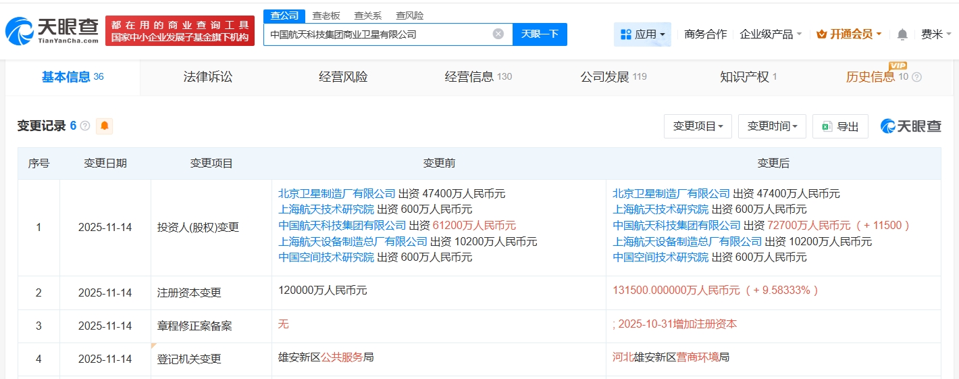Image resolution: width=959 pixels, height=379 pixels.
Task: Click the help question mark beside 变更记录 6
Action: click(x=85, y=126)
